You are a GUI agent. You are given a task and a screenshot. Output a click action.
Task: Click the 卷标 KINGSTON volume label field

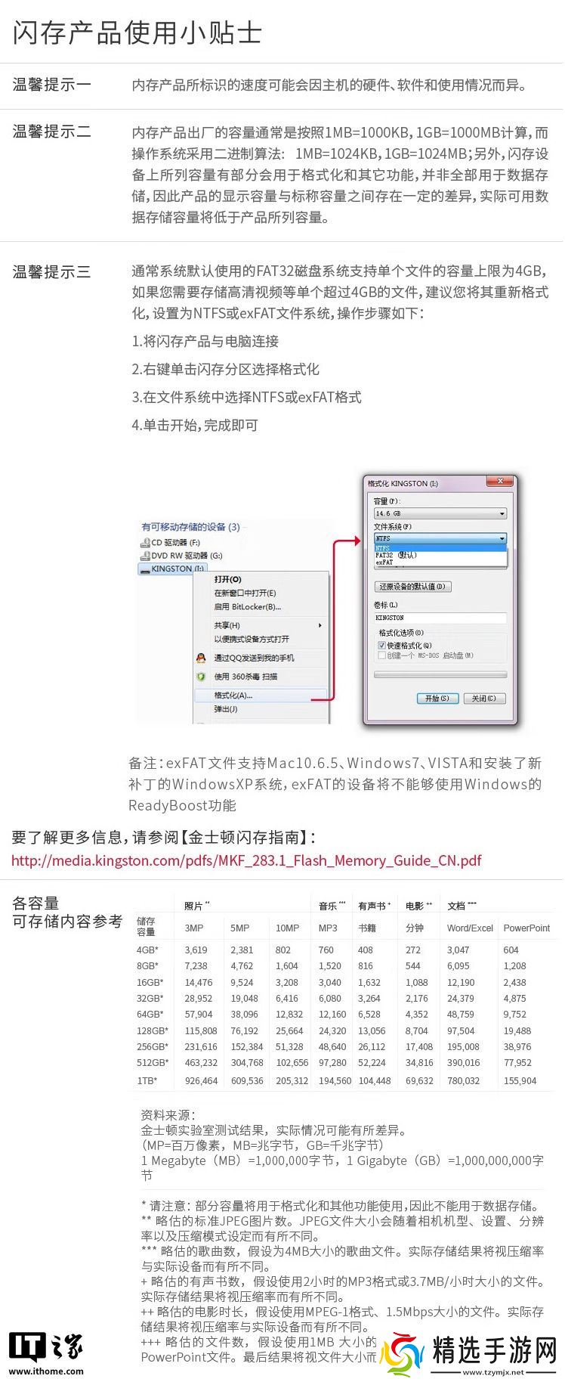tap(440, 618)
